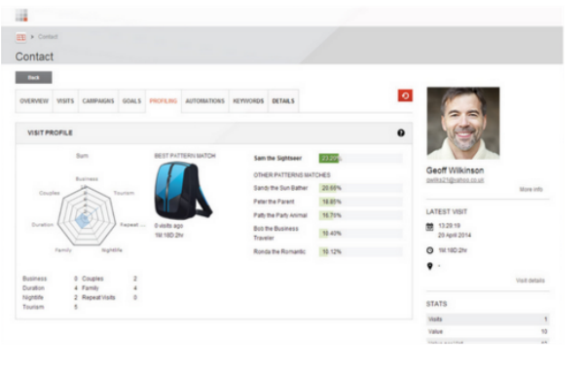
Task: Click the Sam the Sightseer percentage bar
Action: click(x=360, y=159)
